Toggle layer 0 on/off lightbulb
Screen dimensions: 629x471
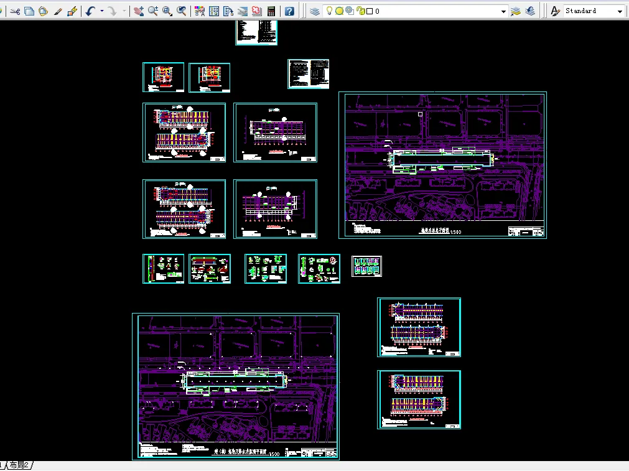click(329, 11)
